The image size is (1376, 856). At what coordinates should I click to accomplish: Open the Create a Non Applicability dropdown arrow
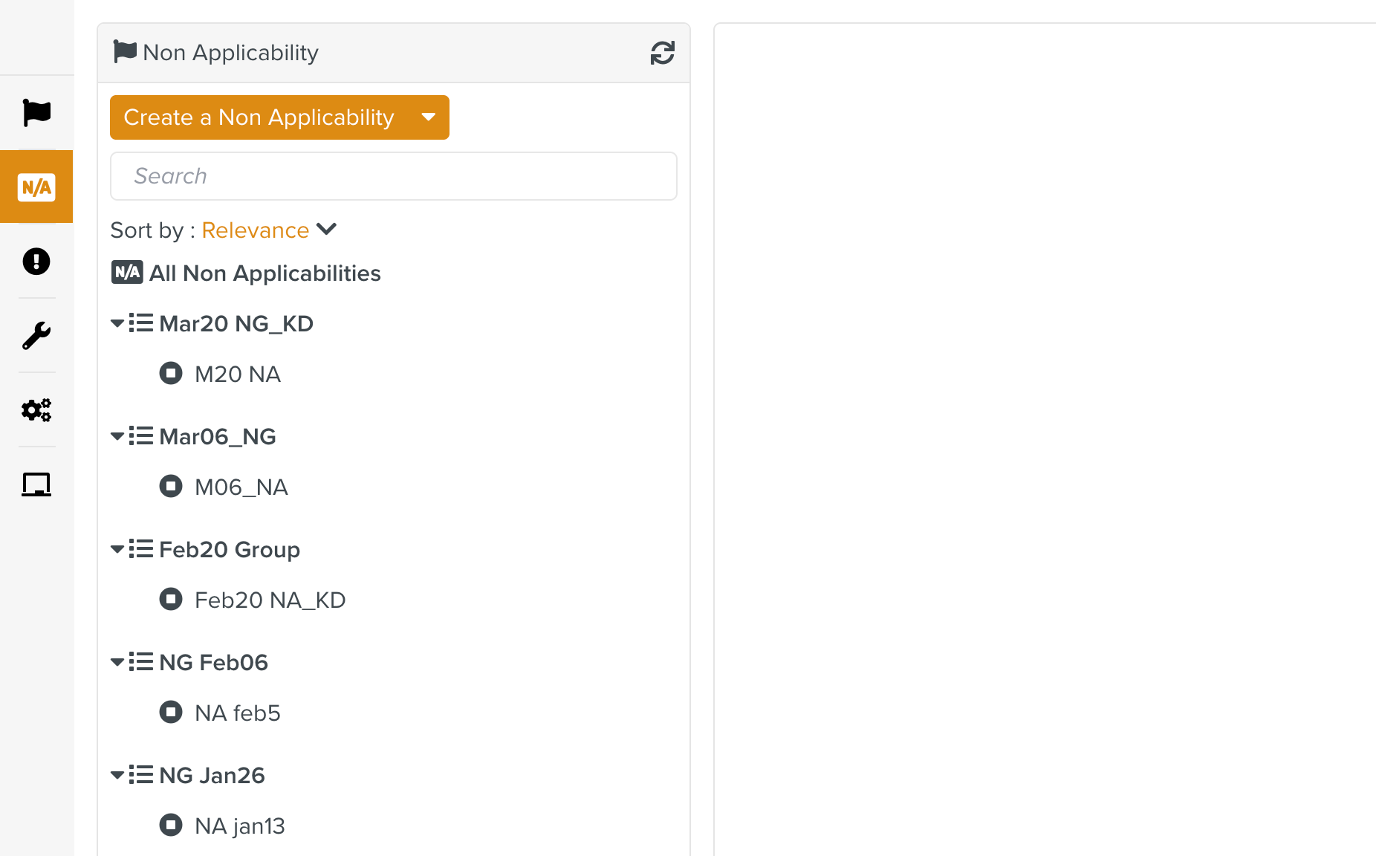[x=429, y=117]
